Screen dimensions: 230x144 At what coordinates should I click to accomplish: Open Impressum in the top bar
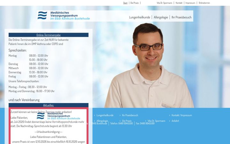[190, 3]
